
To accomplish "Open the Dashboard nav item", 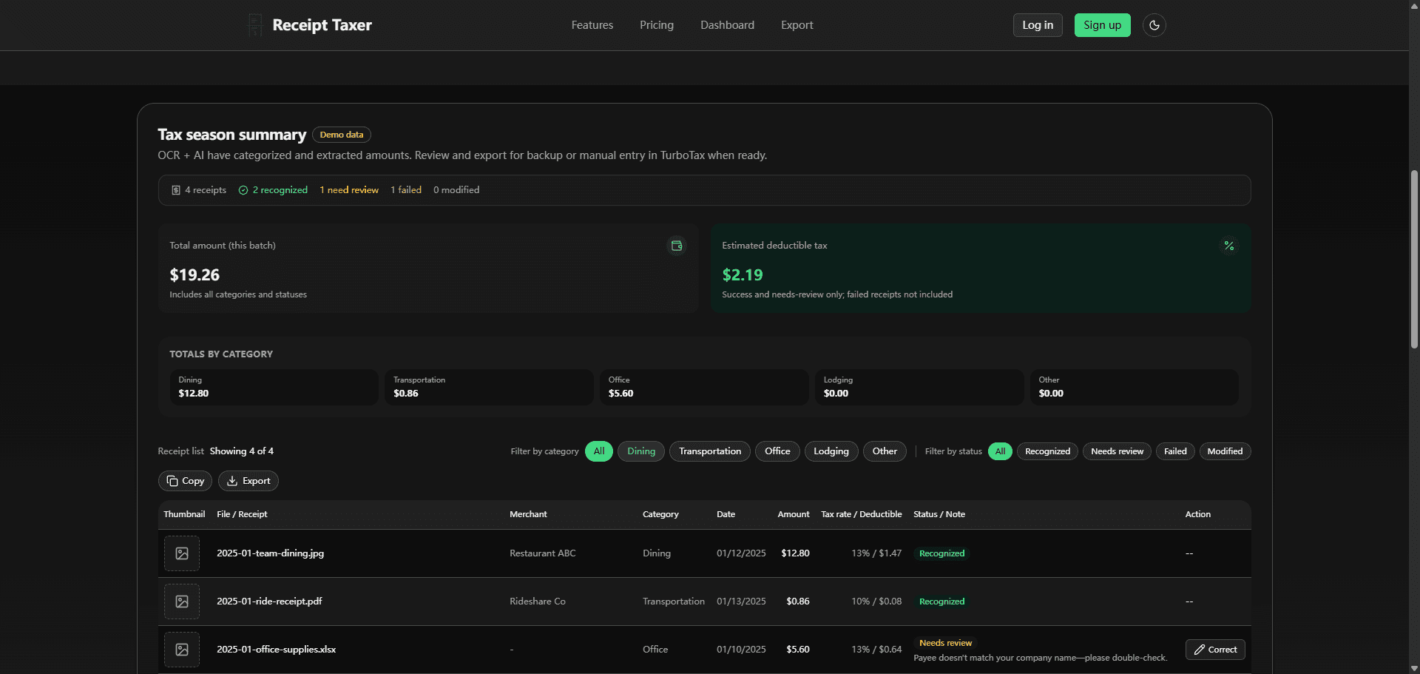I will click(727, 25).
